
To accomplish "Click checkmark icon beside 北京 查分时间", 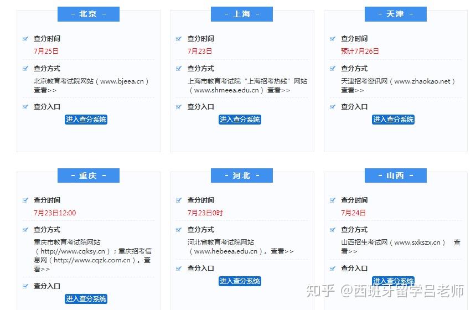I will point(25,39).
